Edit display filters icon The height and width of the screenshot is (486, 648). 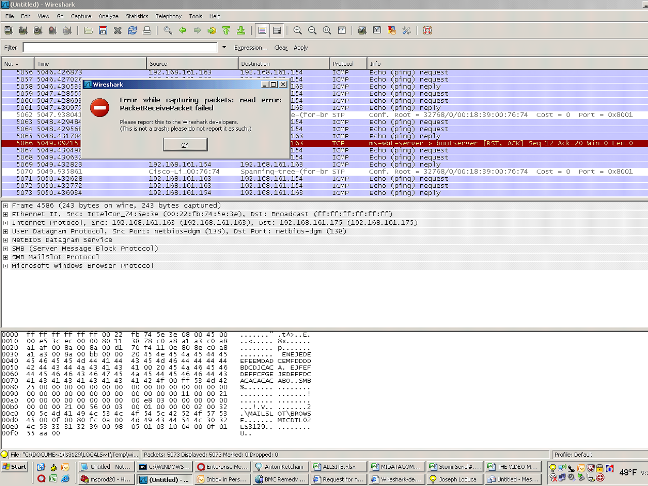(377, 30)
